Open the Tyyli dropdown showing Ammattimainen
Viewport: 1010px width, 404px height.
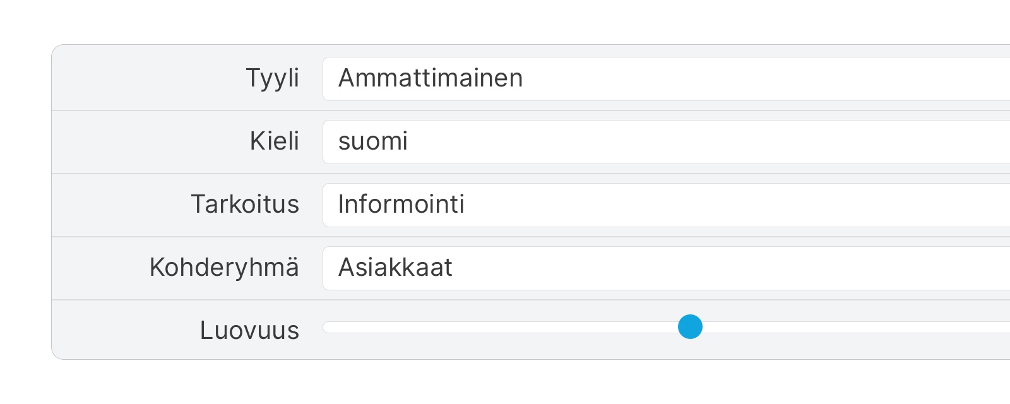click(568, 78)
